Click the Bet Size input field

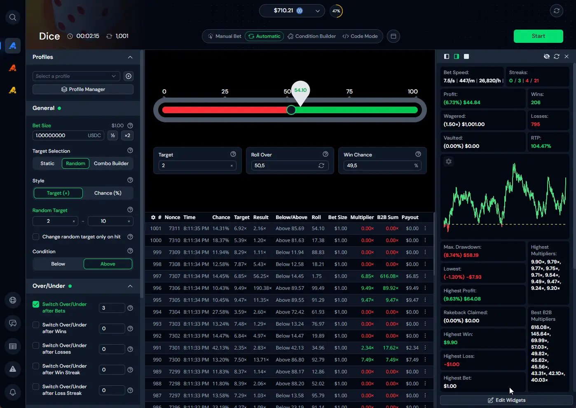click(x=60, y=135)
